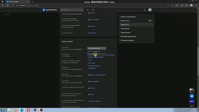Open 'Чёрный список' settings section
This screenshot has width=199, height=112.
click(136, 32)
